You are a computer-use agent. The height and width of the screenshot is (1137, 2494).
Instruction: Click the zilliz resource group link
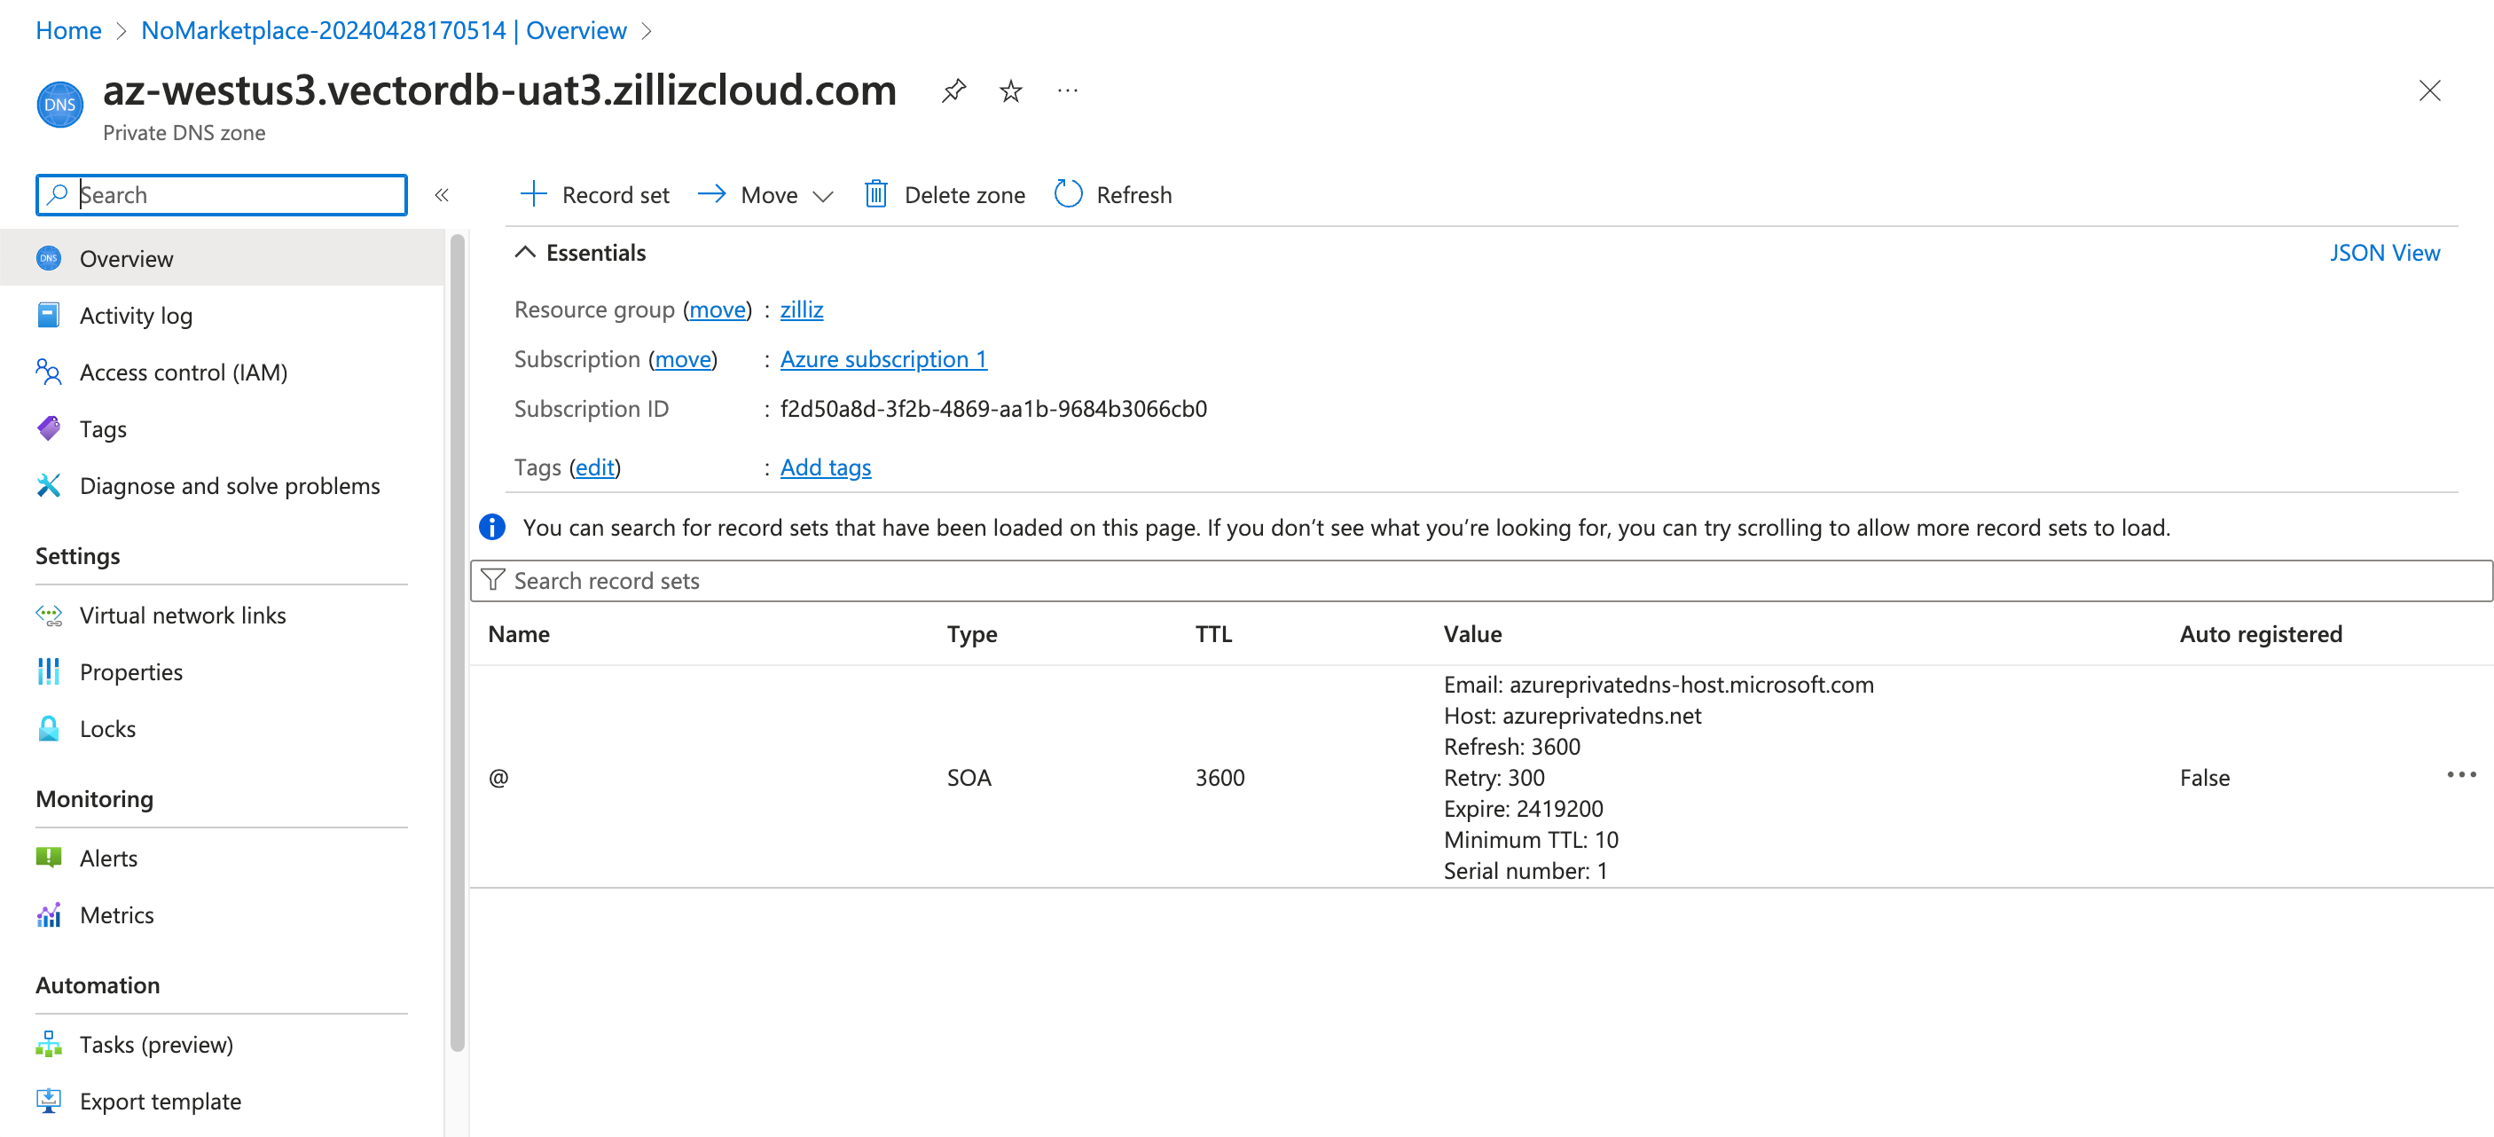coord(802,309)
